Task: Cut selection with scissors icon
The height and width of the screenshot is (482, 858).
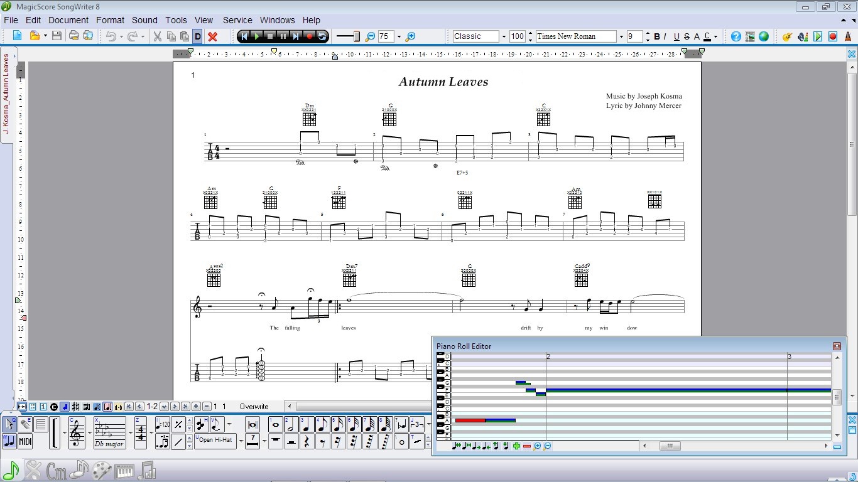Action: tap(157, 36)
